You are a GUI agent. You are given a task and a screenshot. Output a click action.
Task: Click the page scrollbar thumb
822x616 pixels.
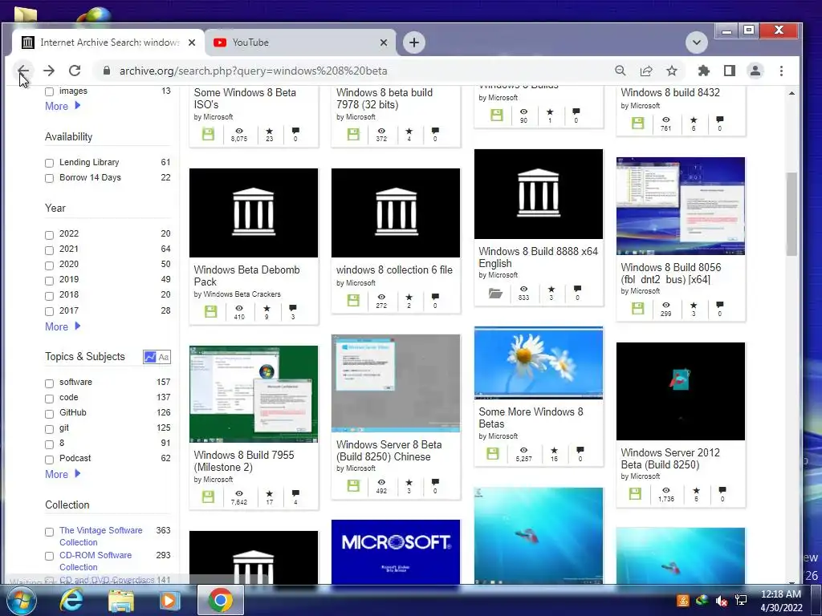coord(791,213)
